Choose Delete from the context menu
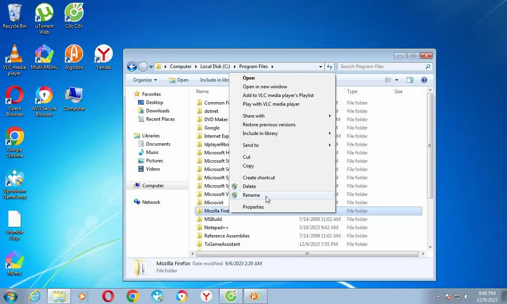507x304 pixels. tap(282, 186)
